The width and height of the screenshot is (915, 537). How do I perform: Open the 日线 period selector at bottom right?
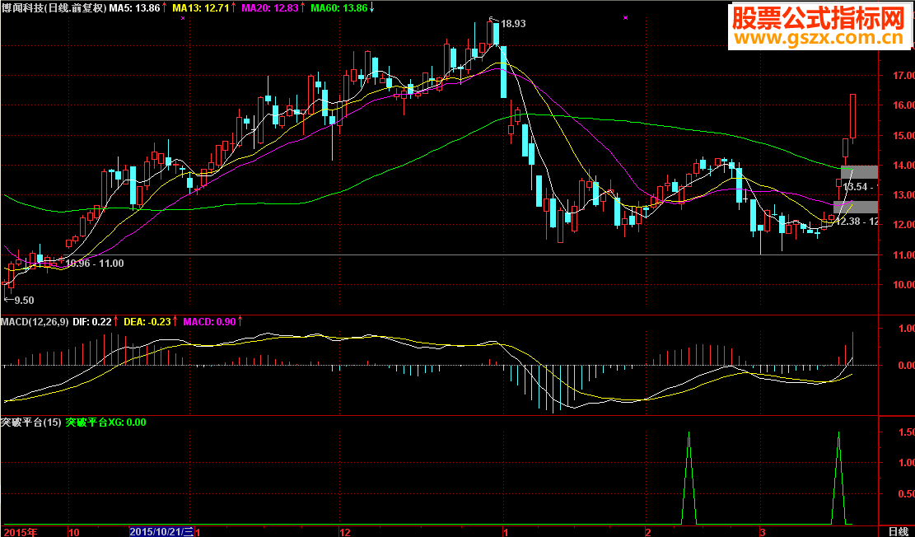click(x=899, y=532)
